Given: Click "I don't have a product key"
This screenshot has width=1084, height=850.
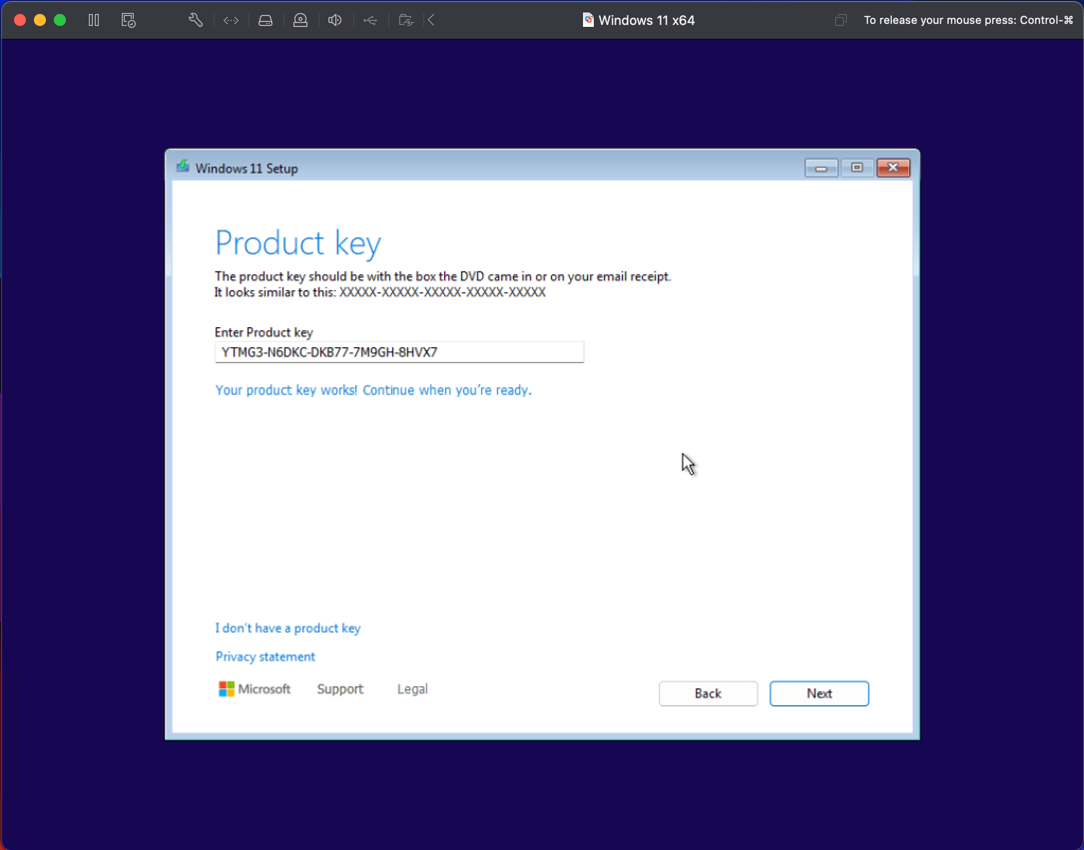Looking at the screenshot, I should pos(288,628).
